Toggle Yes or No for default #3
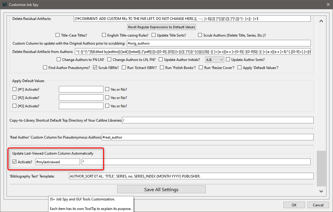Screen dimensions: 333x212 pos(107,106)
